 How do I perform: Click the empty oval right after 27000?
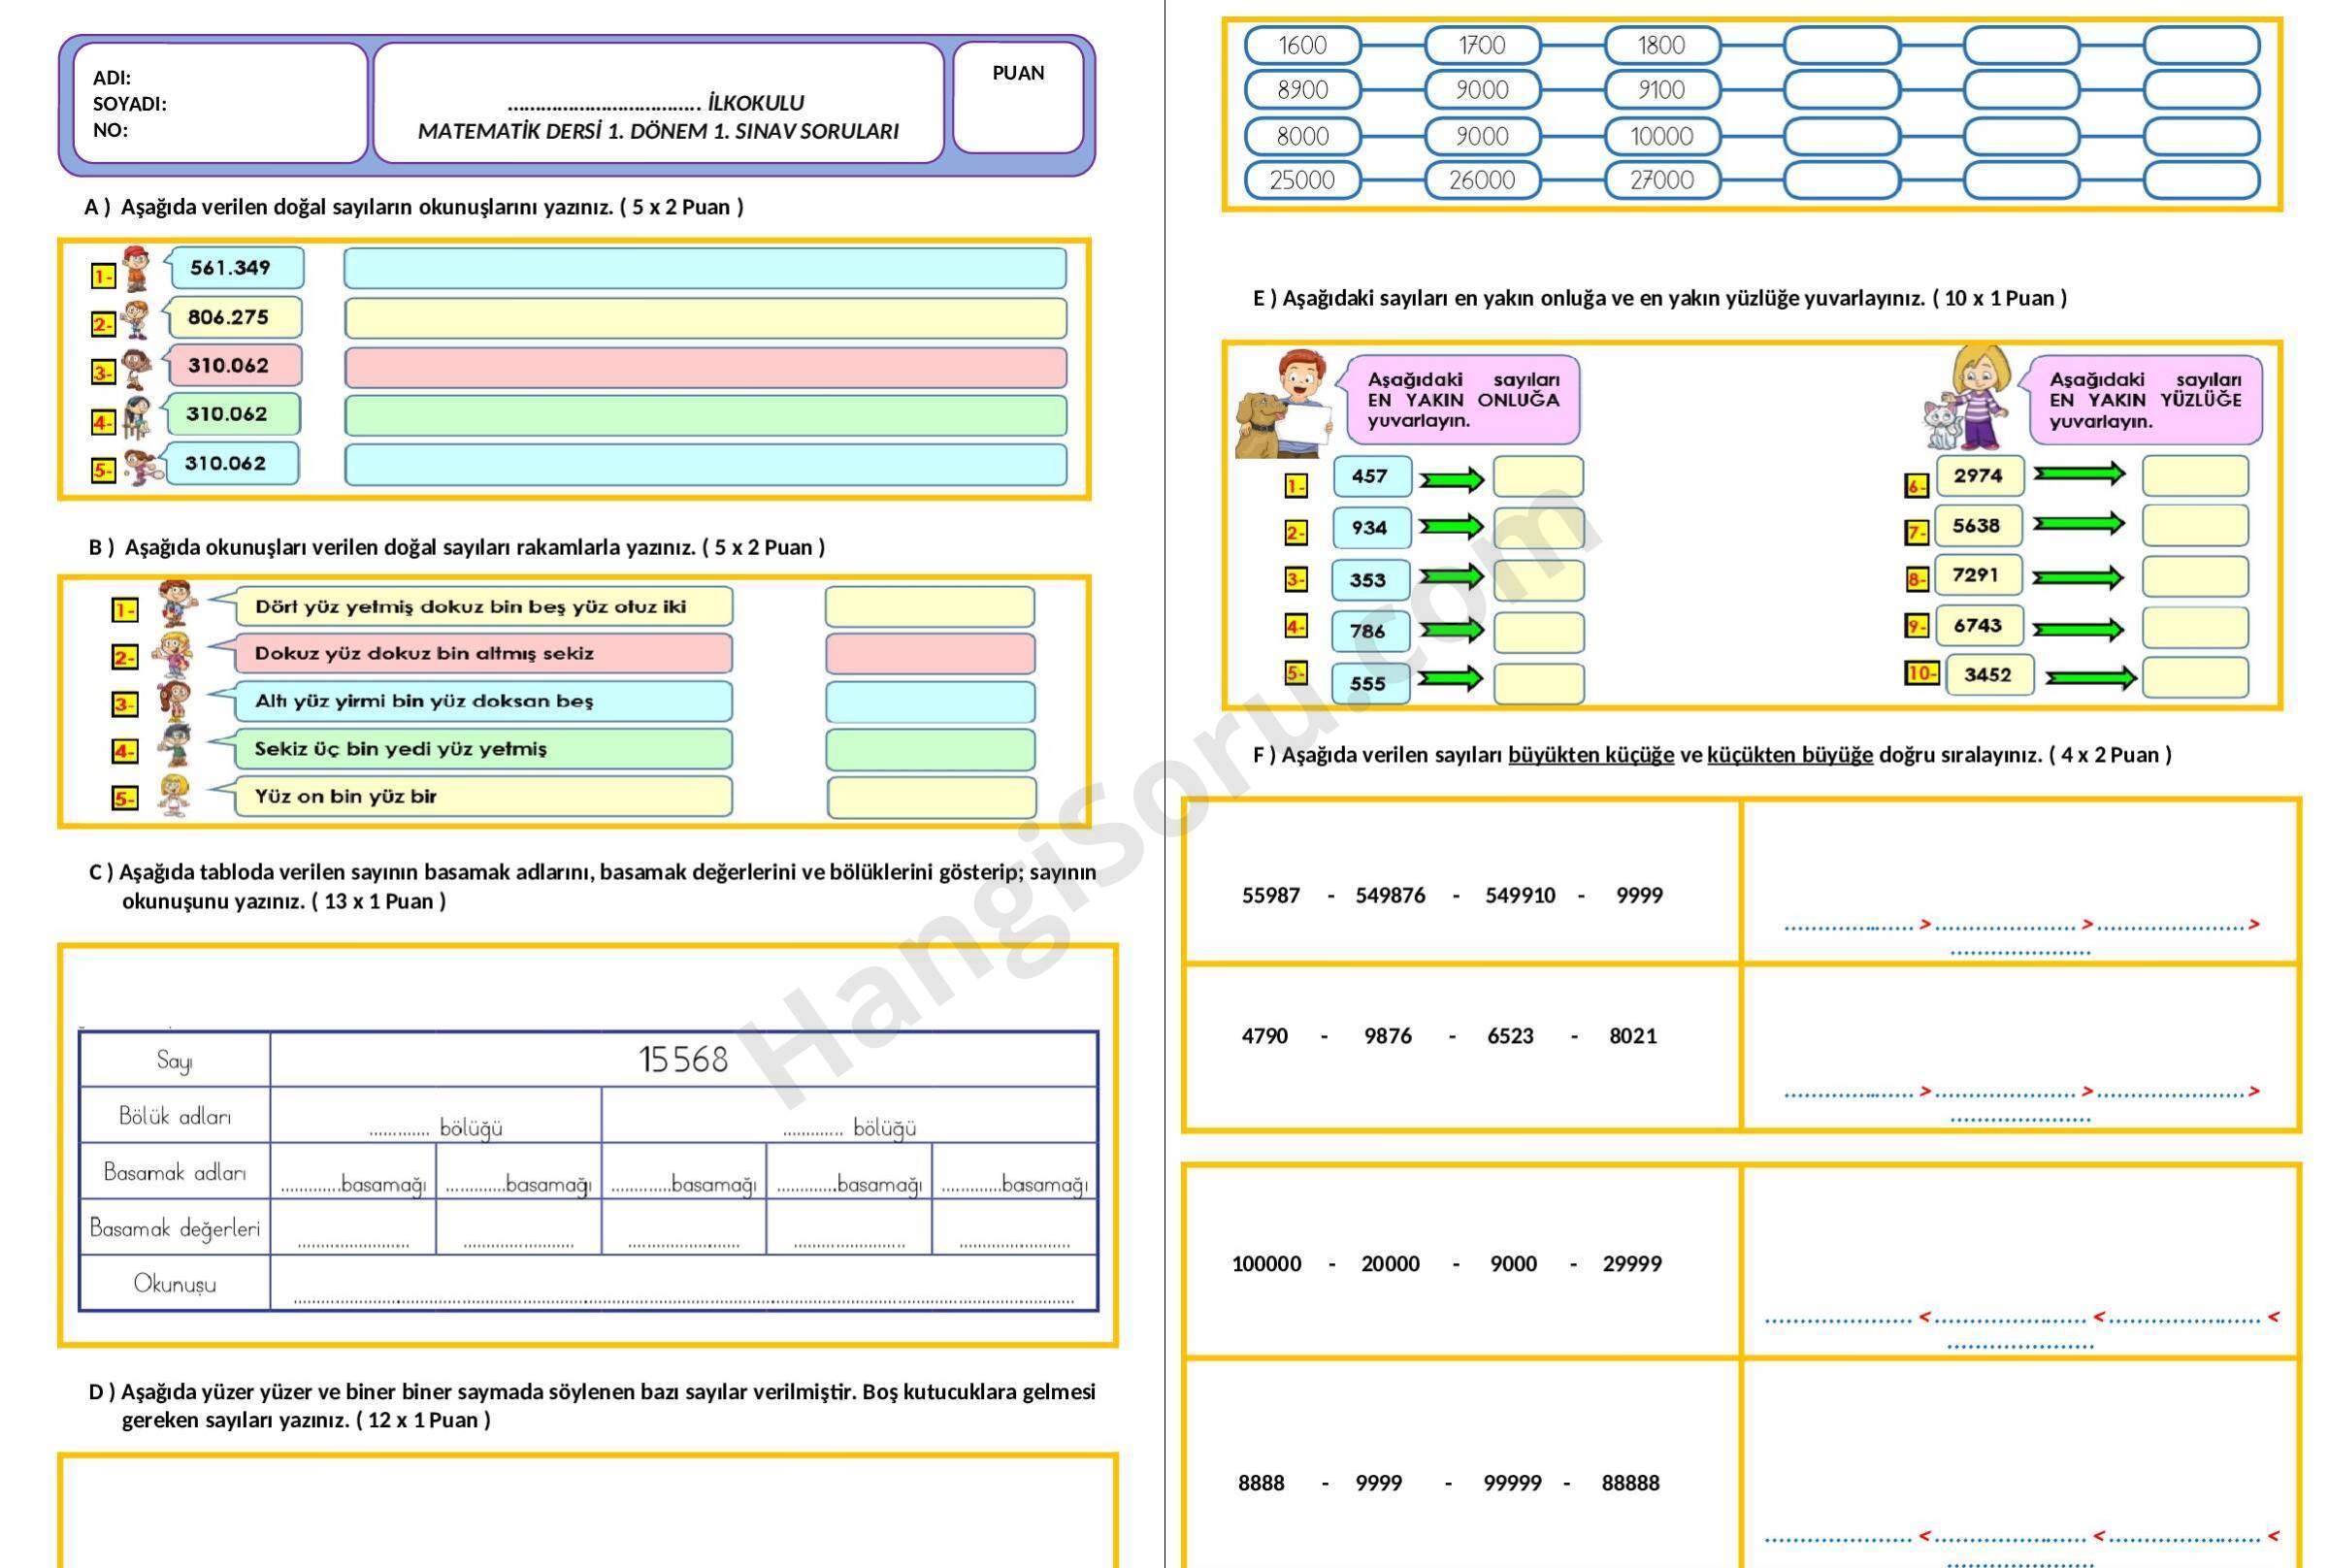coord(1842,180)
